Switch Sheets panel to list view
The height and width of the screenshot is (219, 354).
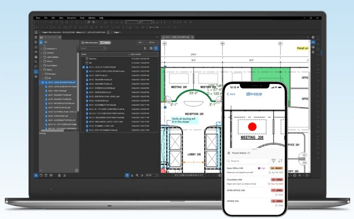tap(156, 48)
